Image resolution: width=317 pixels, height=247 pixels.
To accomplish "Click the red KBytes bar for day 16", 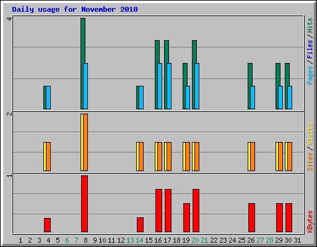I will coord(158,211).
